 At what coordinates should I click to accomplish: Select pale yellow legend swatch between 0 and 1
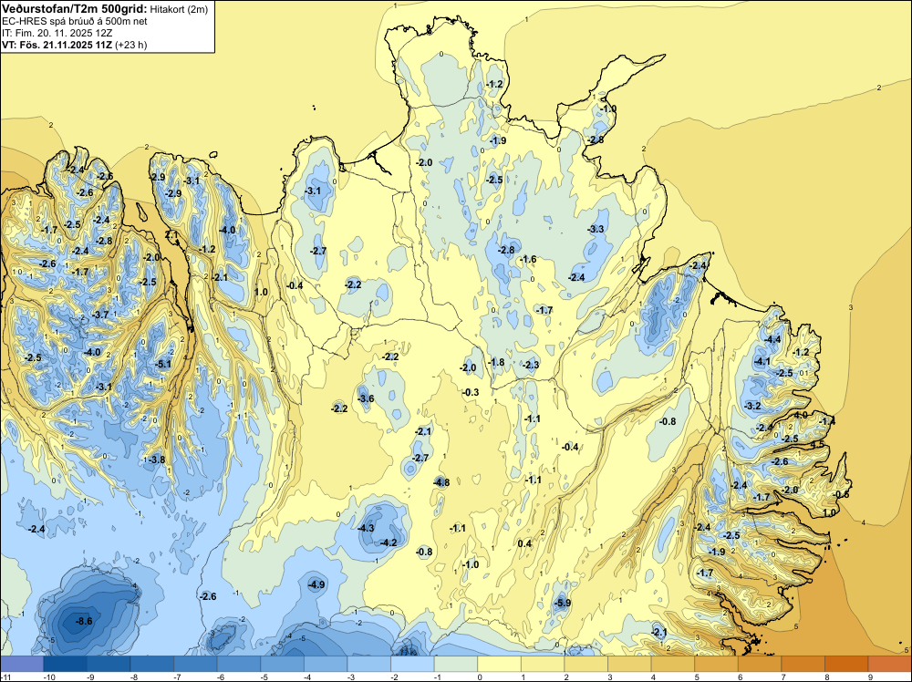point(499,664)
